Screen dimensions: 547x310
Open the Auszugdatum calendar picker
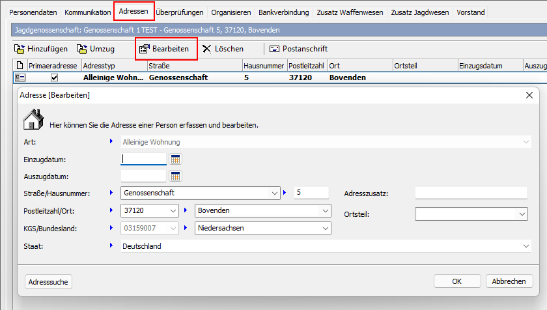[x=176, y=176]
